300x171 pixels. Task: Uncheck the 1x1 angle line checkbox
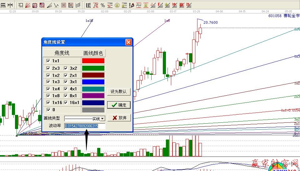pyautogui.click(x=48, y=61)
